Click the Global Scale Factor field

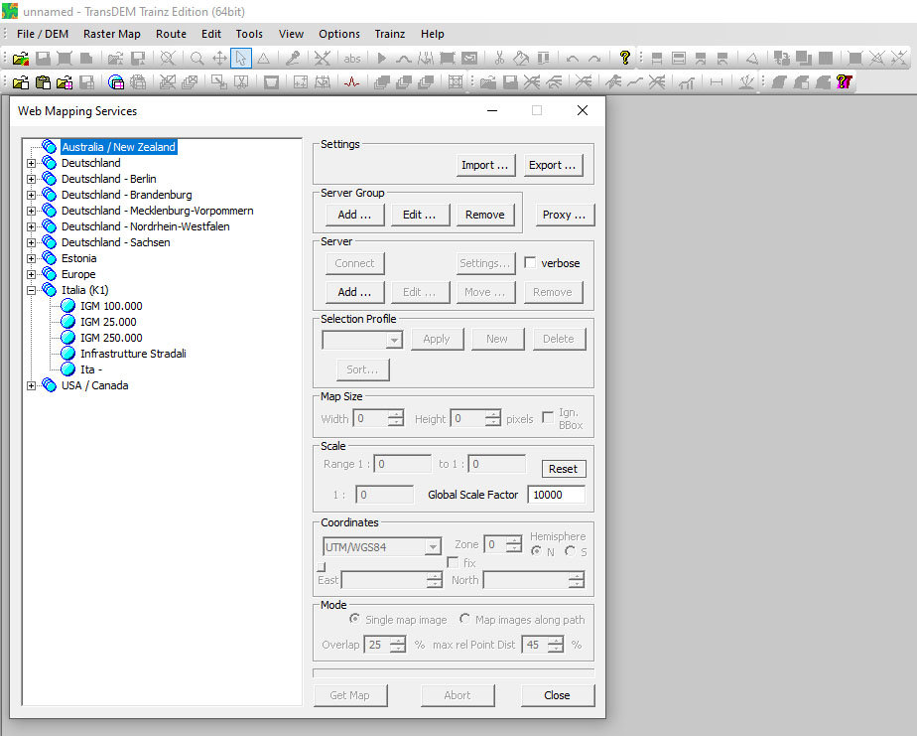[x=556, y=495]
